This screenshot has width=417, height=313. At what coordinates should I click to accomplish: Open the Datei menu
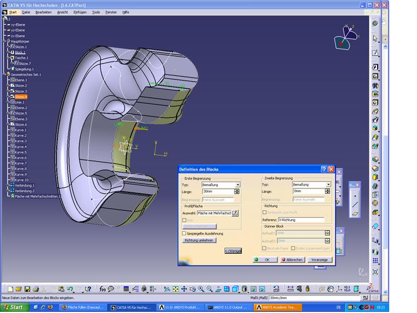26,12
